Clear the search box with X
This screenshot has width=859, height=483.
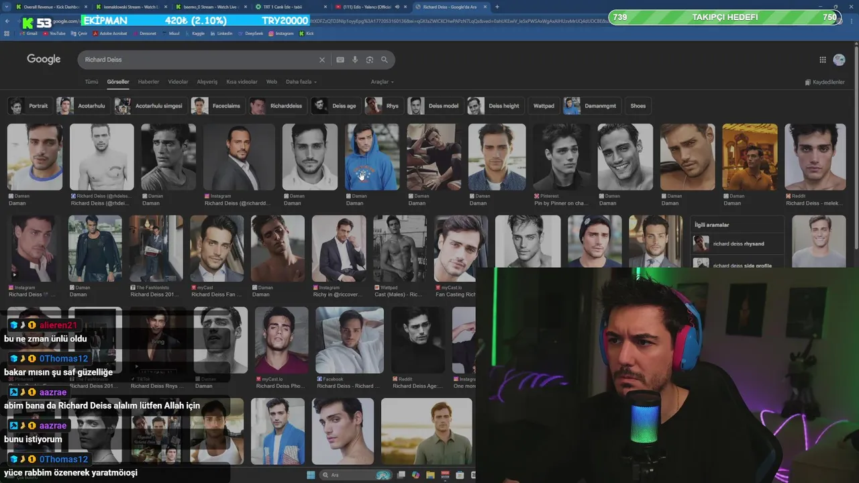(321, 60)
